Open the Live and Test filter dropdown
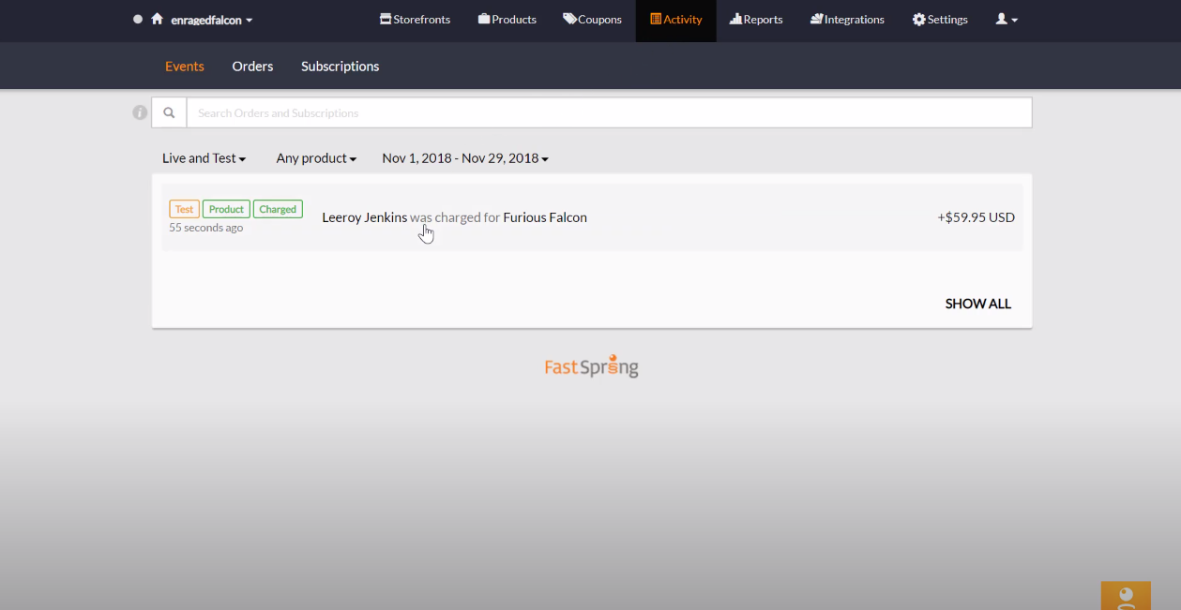1181x610 pixels. pos(204,158)
